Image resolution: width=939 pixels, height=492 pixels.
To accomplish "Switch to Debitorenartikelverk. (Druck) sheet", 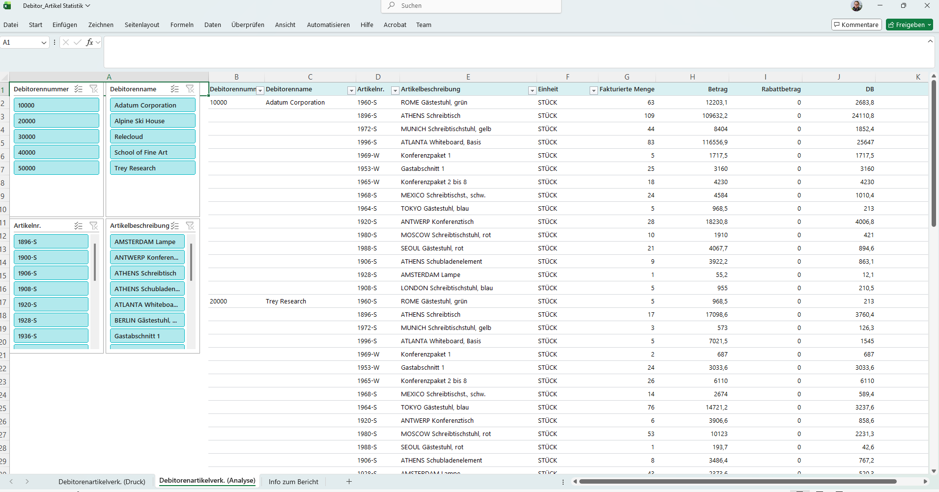I will click(x=102, y=482).
